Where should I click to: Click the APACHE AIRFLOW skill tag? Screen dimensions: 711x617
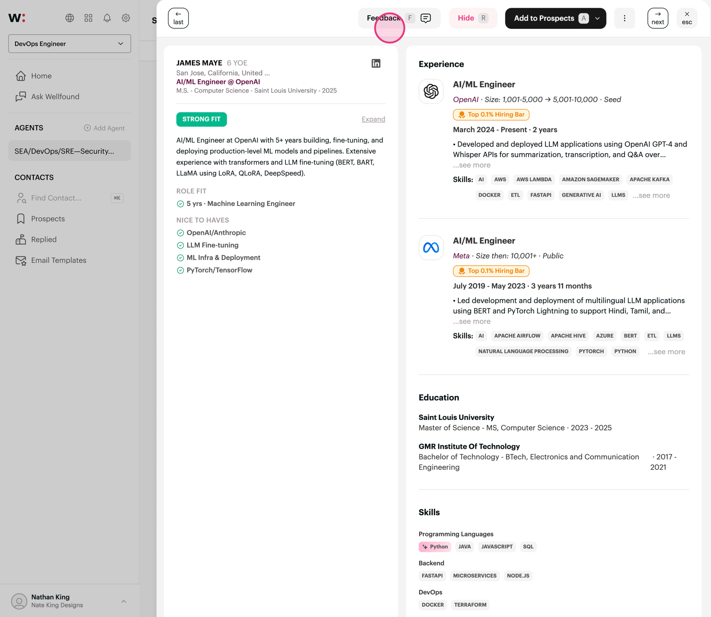pyautogui.click(x=517, y=336)
